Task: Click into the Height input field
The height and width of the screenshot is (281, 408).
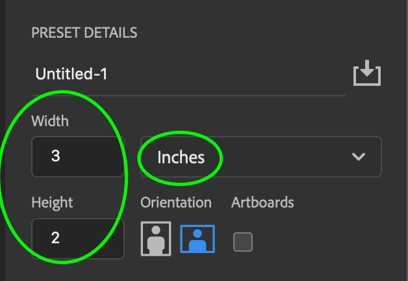Action: pyautogui.click(x=78, y=238)
